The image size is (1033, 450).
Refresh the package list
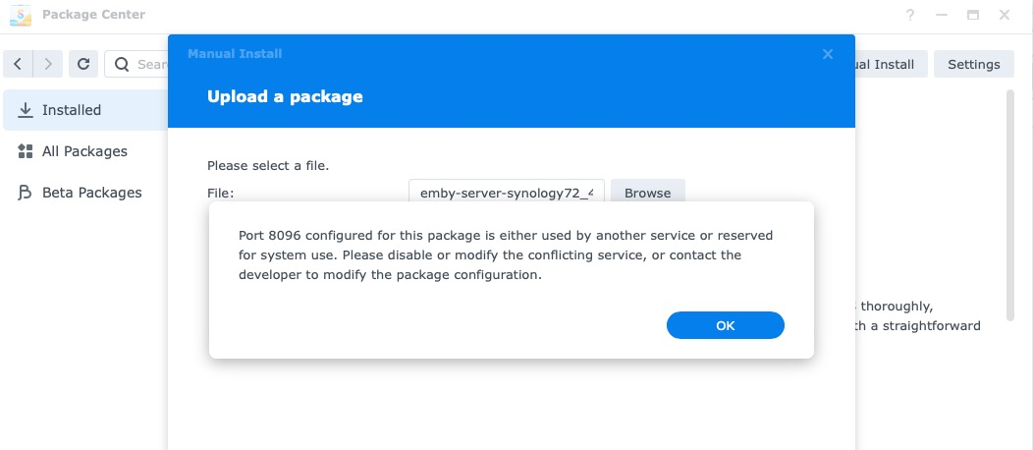[83, 64]
